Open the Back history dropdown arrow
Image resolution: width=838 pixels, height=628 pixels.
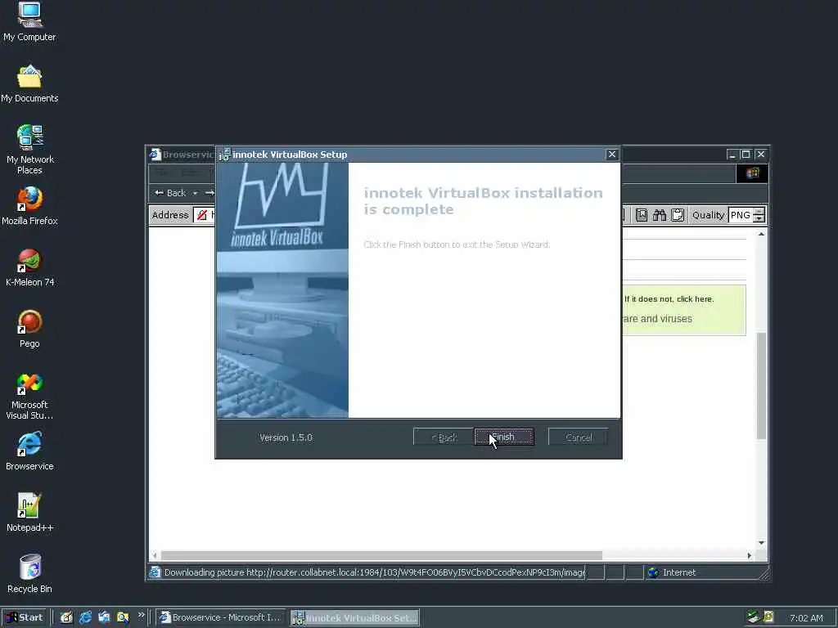click(x=195, y=193)
